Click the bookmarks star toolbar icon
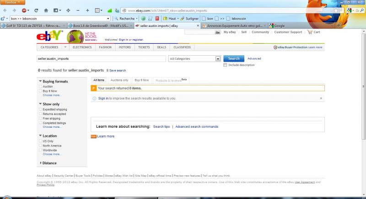The height and width of the screenshot is (199, 366). (56, 10)
